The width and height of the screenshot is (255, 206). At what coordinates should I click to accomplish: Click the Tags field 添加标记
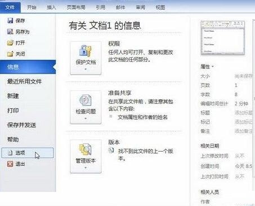click(244, 122)
